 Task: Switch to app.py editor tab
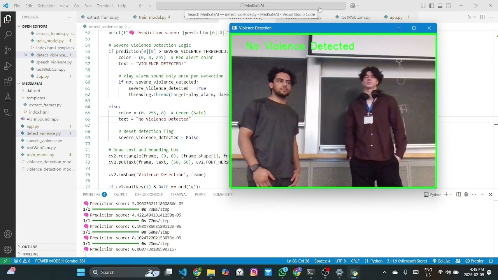396,17
